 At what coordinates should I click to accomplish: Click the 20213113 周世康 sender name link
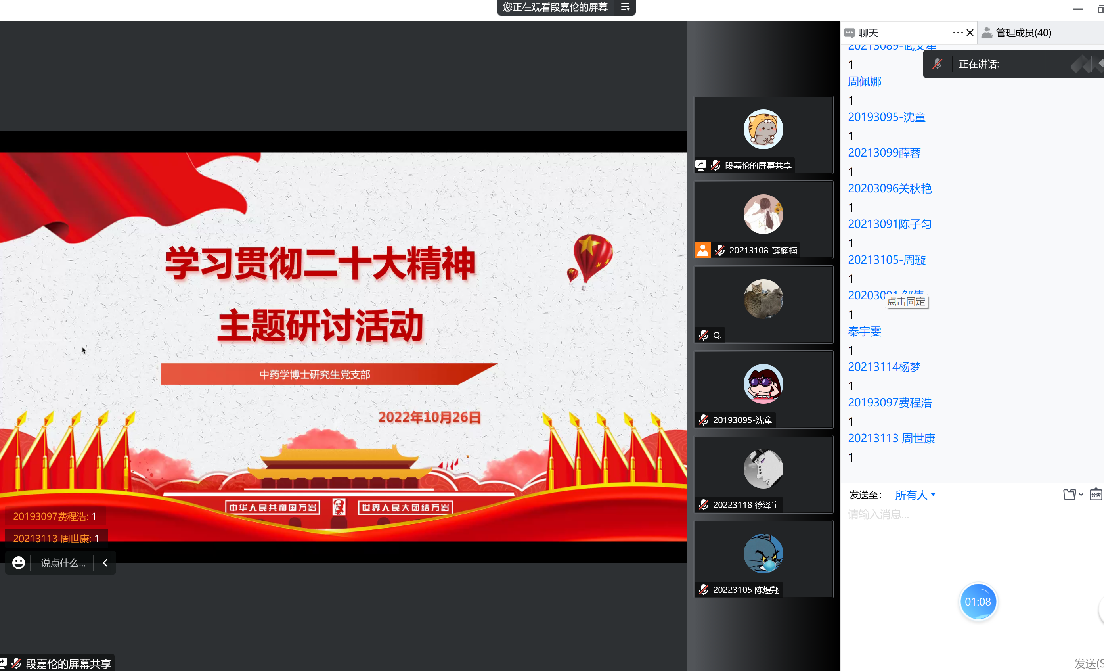click(891, 438)
